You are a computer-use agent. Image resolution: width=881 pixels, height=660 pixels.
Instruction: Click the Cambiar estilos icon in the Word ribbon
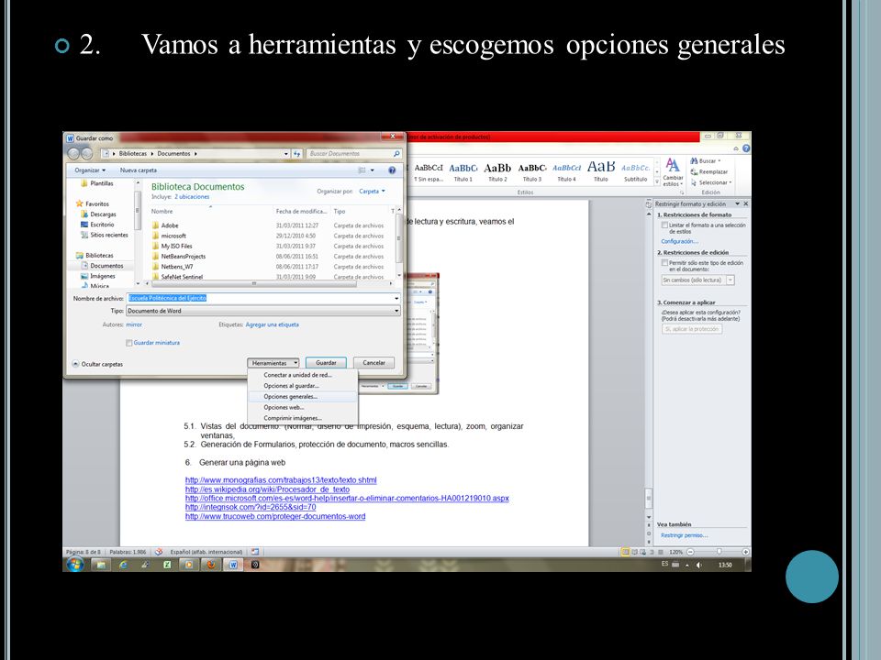point(673,165)
